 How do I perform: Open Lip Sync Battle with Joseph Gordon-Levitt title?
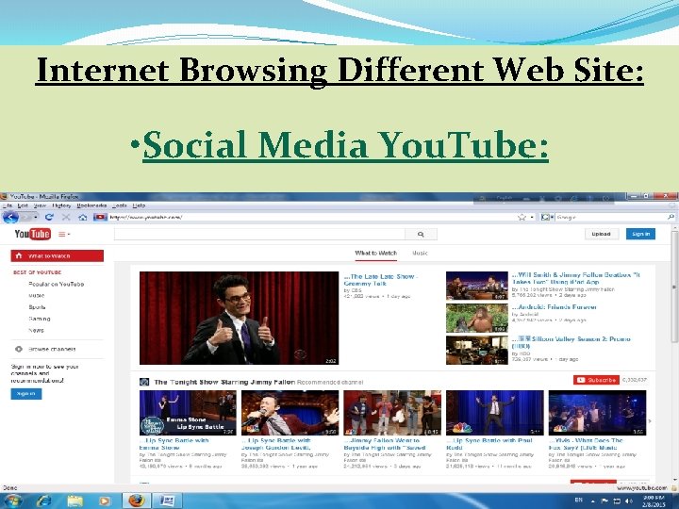[x=275, y=444]
